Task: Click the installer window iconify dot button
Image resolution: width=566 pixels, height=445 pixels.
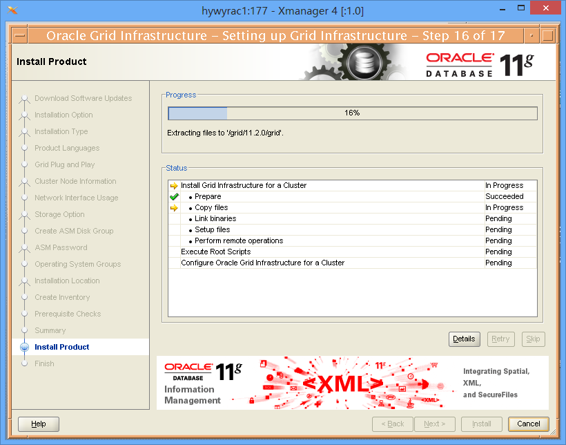Action: coord(531,36)
